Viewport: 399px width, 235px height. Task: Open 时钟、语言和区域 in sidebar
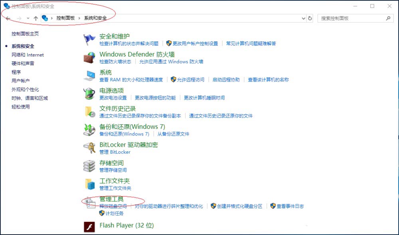[x=30, y=98]
